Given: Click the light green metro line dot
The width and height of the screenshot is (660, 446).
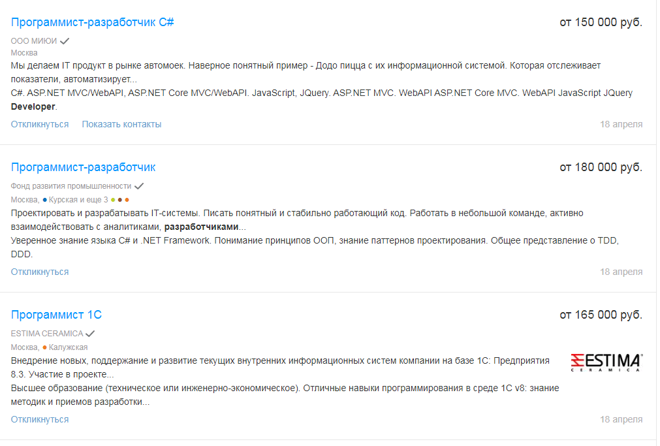Looking at the screenshot, I should pyautogui.click(x=113, y=200).
